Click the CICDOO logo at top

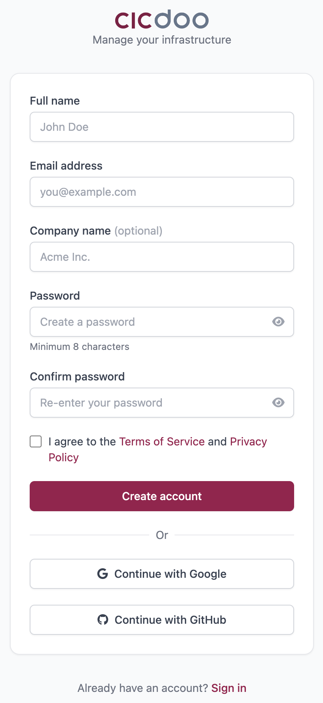click(x=161, y=20)
